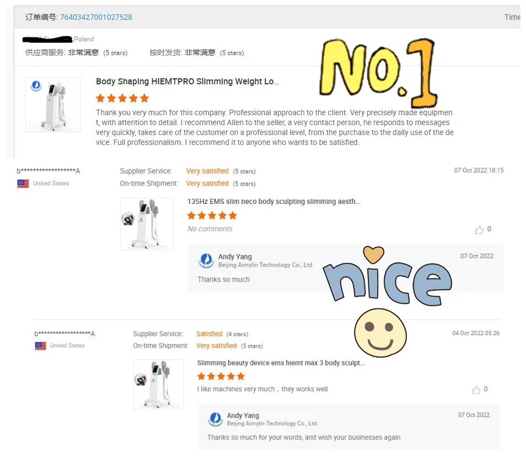Like the "they works well" review
This screenshot has width=526, height=458.
coord(476,390)
